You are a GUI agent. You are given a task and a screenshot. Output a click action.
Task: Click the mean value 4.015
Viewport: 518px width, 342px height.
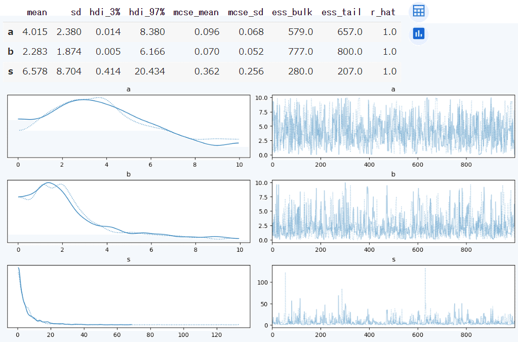[x=35, y=32]
